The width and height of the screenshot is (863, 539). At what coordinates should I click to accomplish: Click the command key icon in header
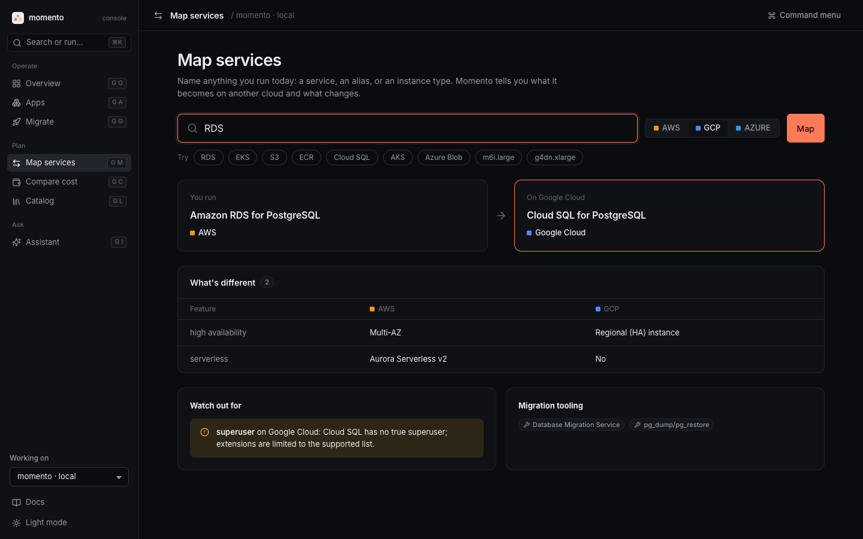[x=772, y=16]
